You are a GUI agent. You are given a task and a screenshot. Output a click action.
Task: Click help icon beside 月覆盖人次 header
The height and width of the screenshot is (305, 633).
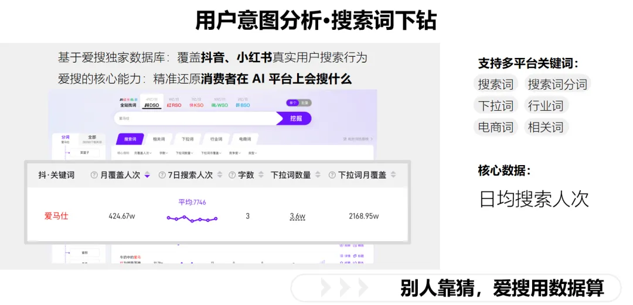click(x=94, y=175)
